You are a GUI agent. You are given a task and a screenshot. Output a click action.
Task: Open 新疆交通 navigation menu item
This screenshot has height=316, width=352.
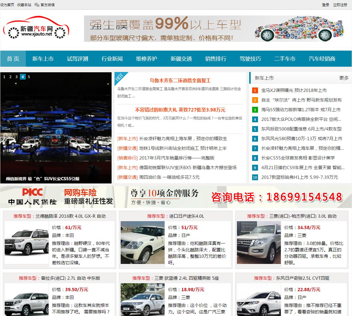(x=181, y=59)
